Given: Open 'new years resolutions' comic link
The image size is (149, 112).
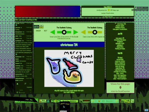Looking at the screenshot, I should pyautogui.click(x=120, y=29).
